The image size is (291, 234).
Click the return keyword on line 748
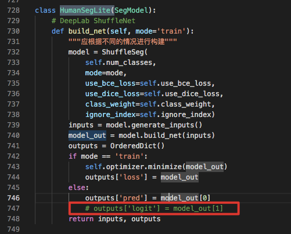(x=81, y=219)
